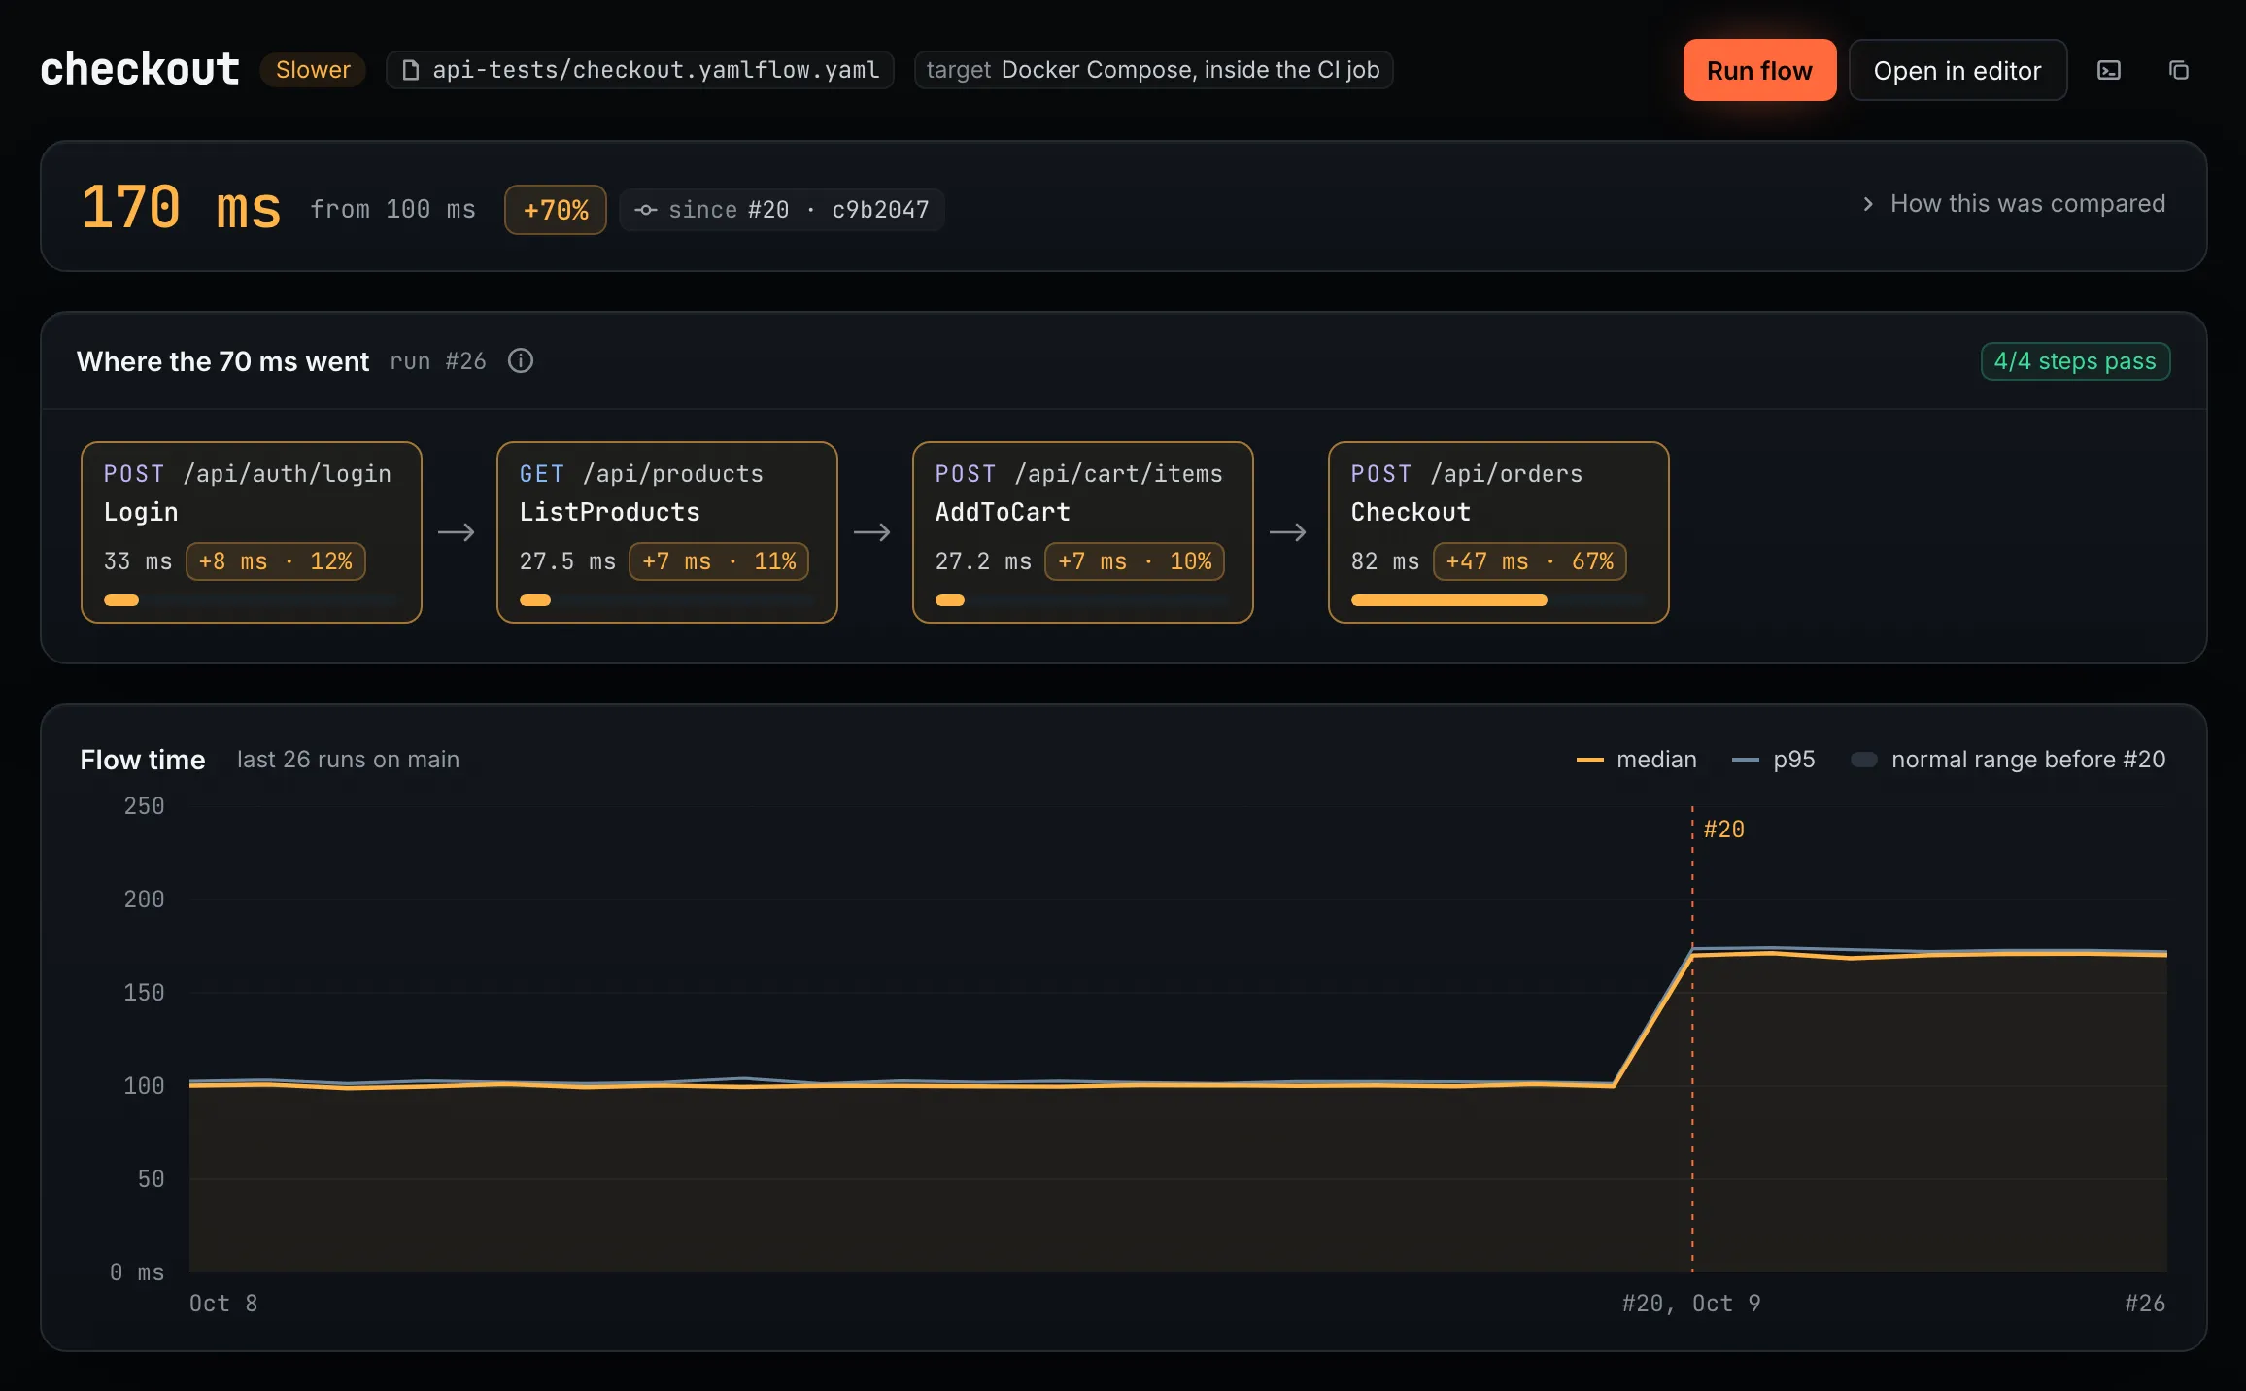Viewport: 2246px width, 1391px height.
Task: Click the #20 marker label on the chart
Action: (x=1724, y=830)
